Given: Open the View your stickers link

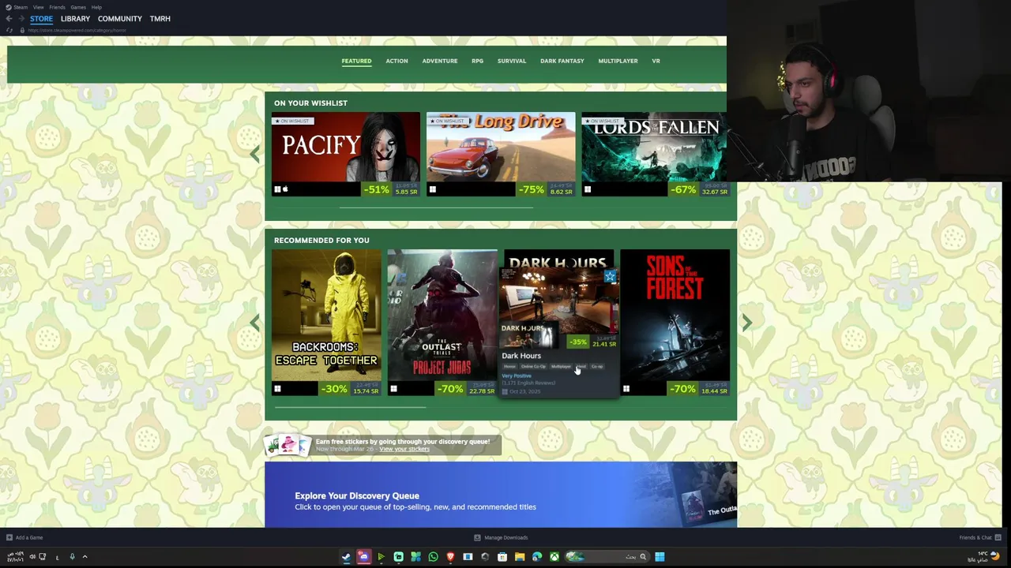Looking at the screenshot, I should 404,449.
